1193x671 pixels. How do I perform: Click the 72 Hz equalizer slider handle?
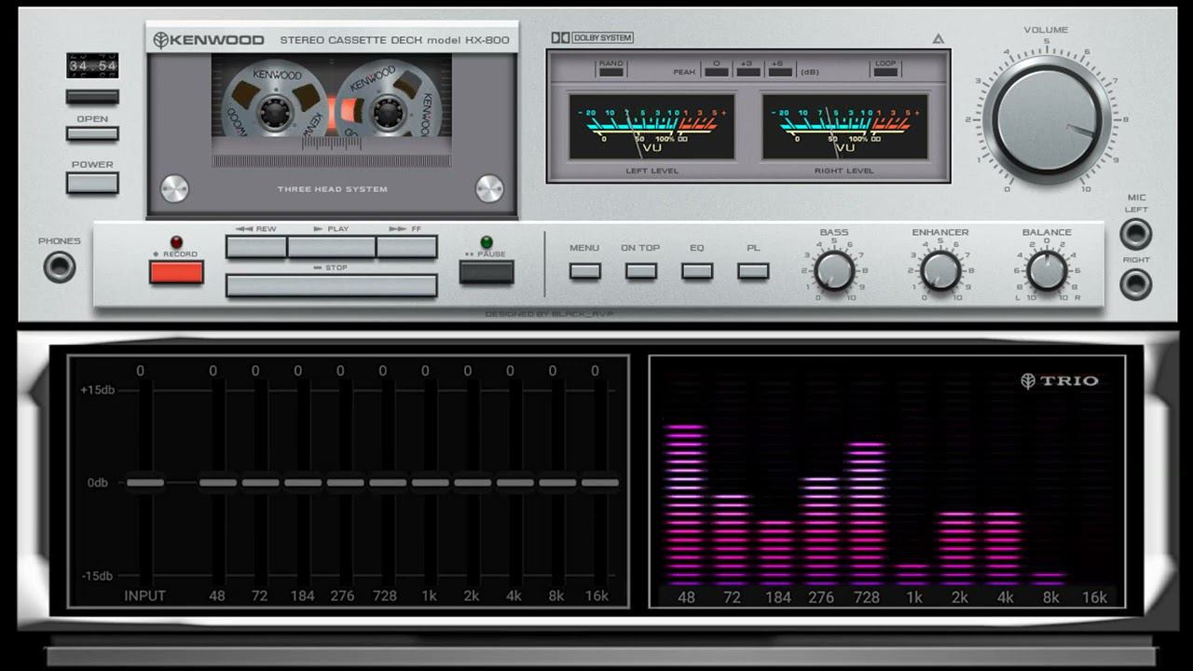click(260, 483)
